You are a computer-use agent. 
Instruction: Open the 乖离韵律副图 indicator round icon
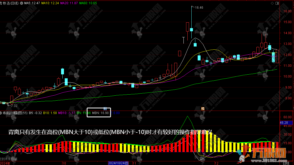(x=1, y=113)
